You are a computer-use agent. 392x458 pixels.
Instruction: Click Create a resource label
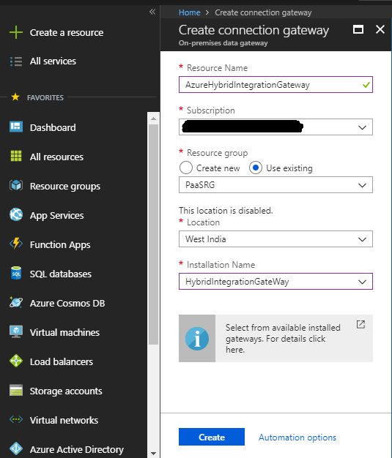click(67, 32)
